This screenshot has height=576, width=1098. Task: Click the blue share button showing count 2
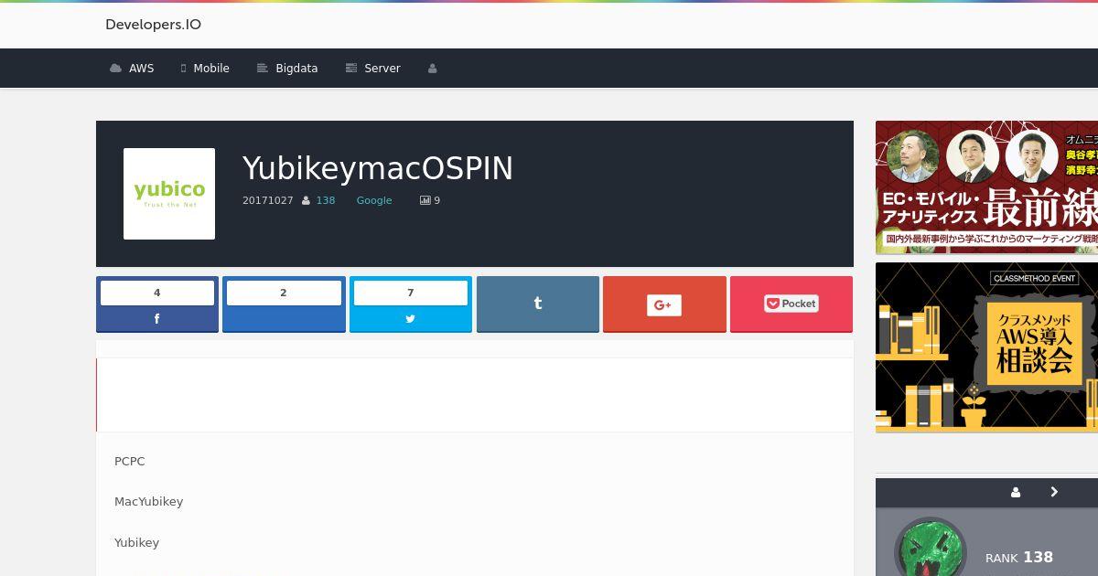coord(284,304)
